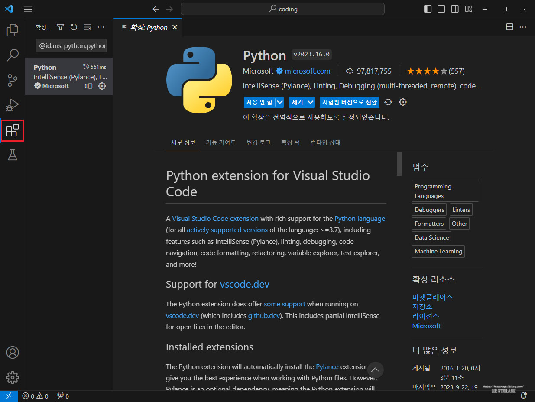Switch to the 세부 정보 tab
Viewport: 535px width, 402px height.
click(x=183, y=143)
